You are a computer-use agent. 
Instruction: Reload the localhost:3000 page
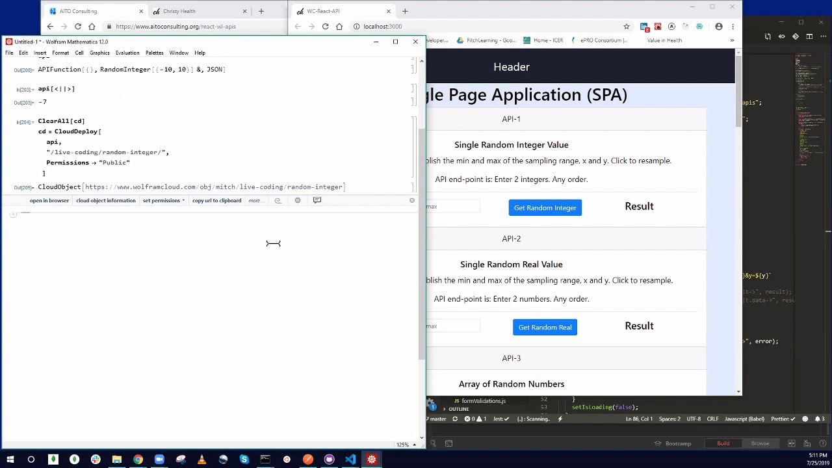(x=325, y=27)
